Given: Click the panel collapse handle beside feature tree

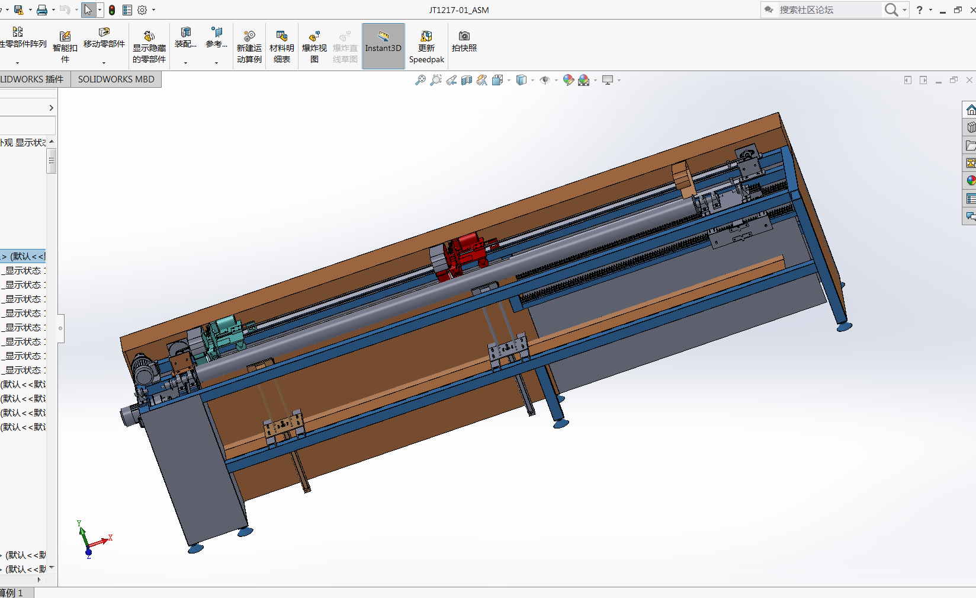Looking at the screenshot, I should pyautogui.click(x=60, y=328).
